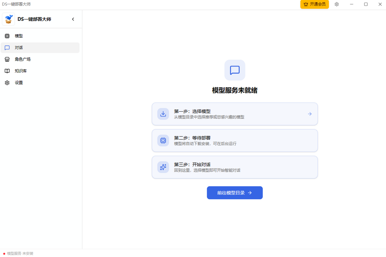
Task: Click the arrow icon in 前往模型目录 button
Action: (250, 193)
